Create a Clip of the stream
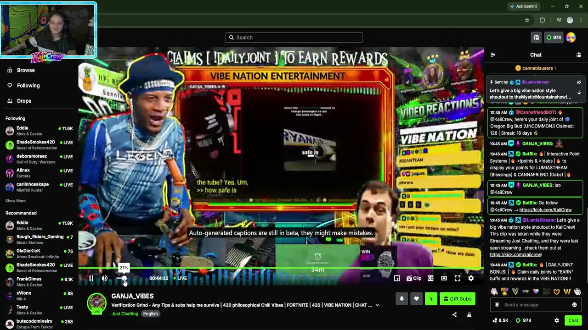Screen dimensions: 588x330 414,278
